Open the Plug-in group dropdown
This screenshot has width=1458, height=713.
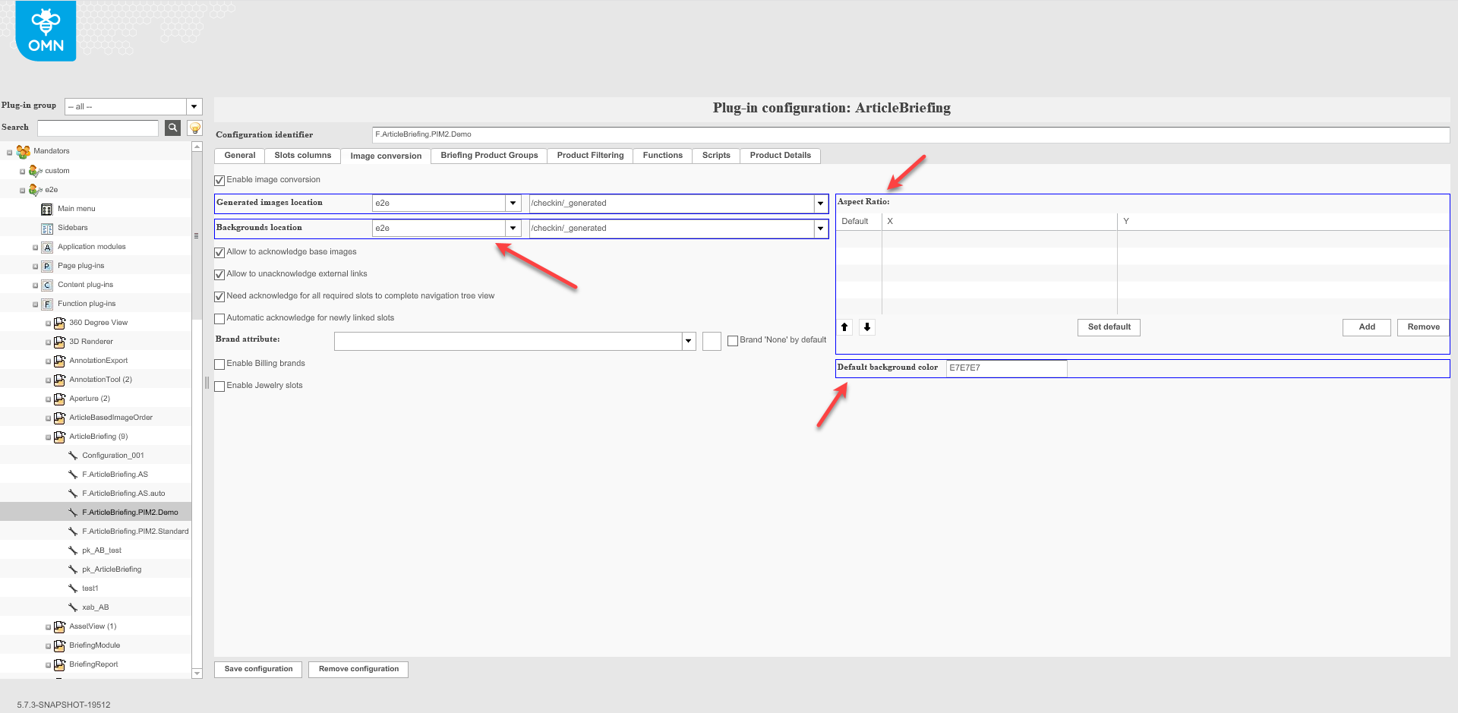click(x=194, y=106)
